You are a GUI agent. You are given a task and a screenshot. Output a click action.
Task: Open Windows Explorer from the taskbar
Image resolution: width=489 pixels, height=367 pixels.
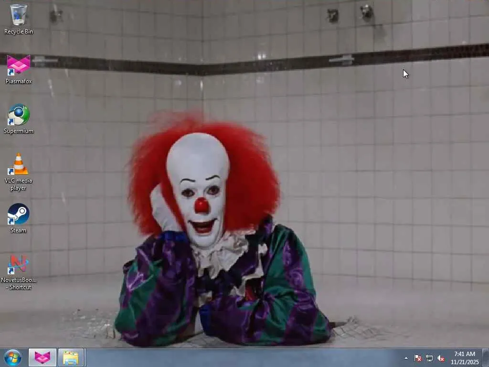pos(71,357)
